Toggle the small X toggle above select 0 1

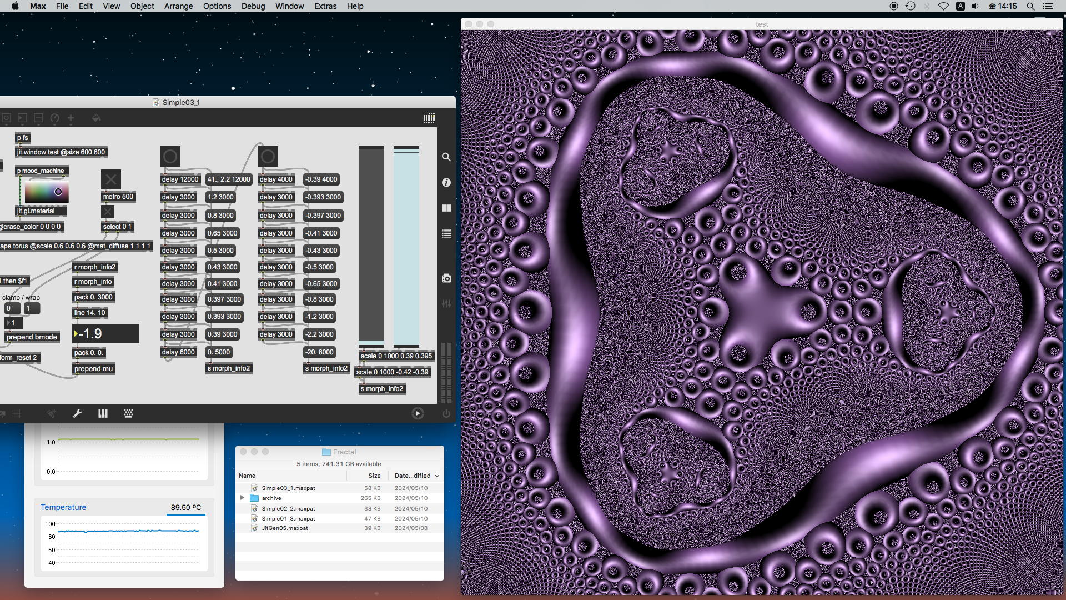108,212
